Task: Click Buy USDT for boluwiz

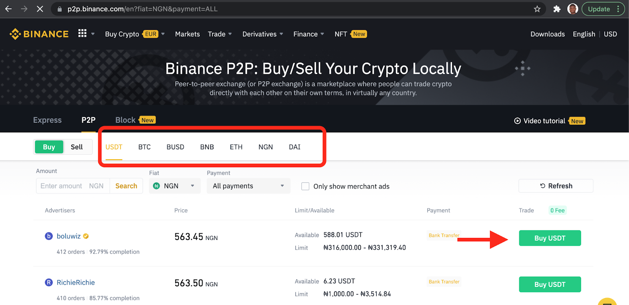Action: coord(550,238)
